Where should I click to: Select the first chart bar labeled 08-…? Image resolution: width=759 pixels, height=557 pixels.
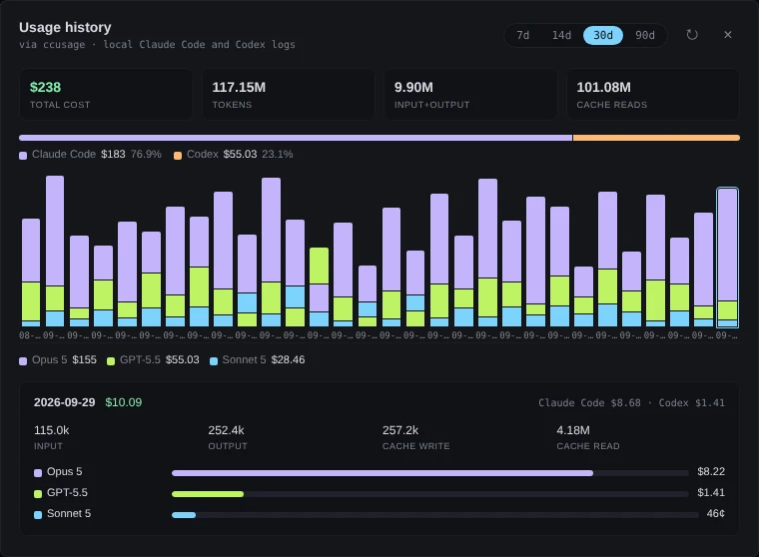click(31, 273)
